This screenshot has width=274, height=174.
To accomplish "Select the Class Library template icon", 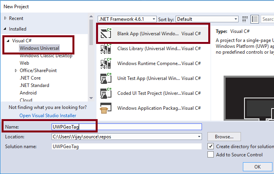I will pos(106,48).
